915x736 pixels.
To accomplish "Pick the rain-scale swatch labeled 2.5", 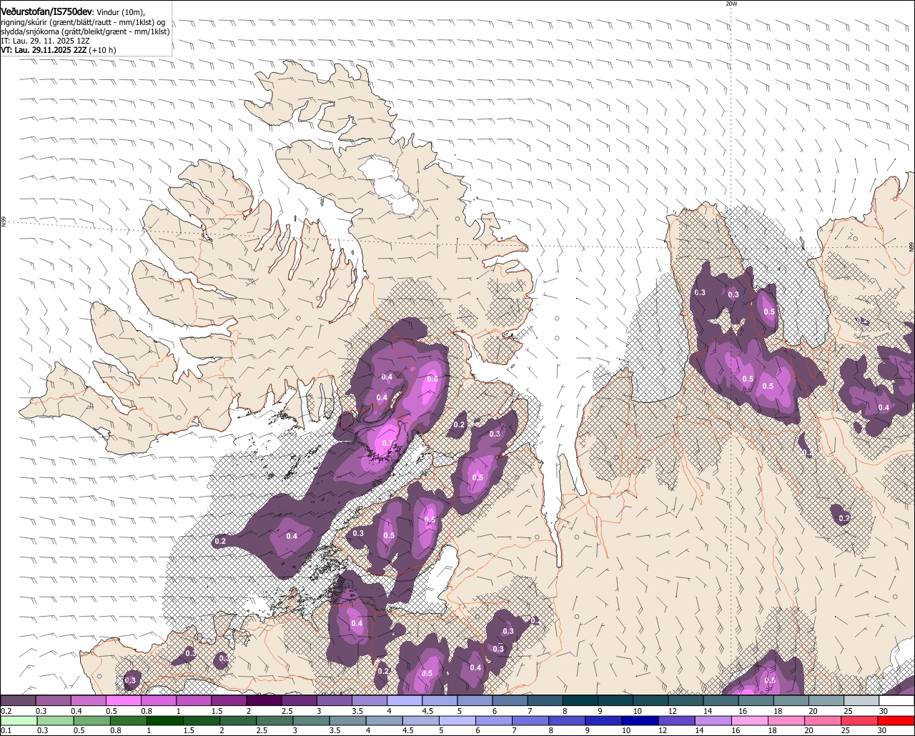I will click(275, 720).
